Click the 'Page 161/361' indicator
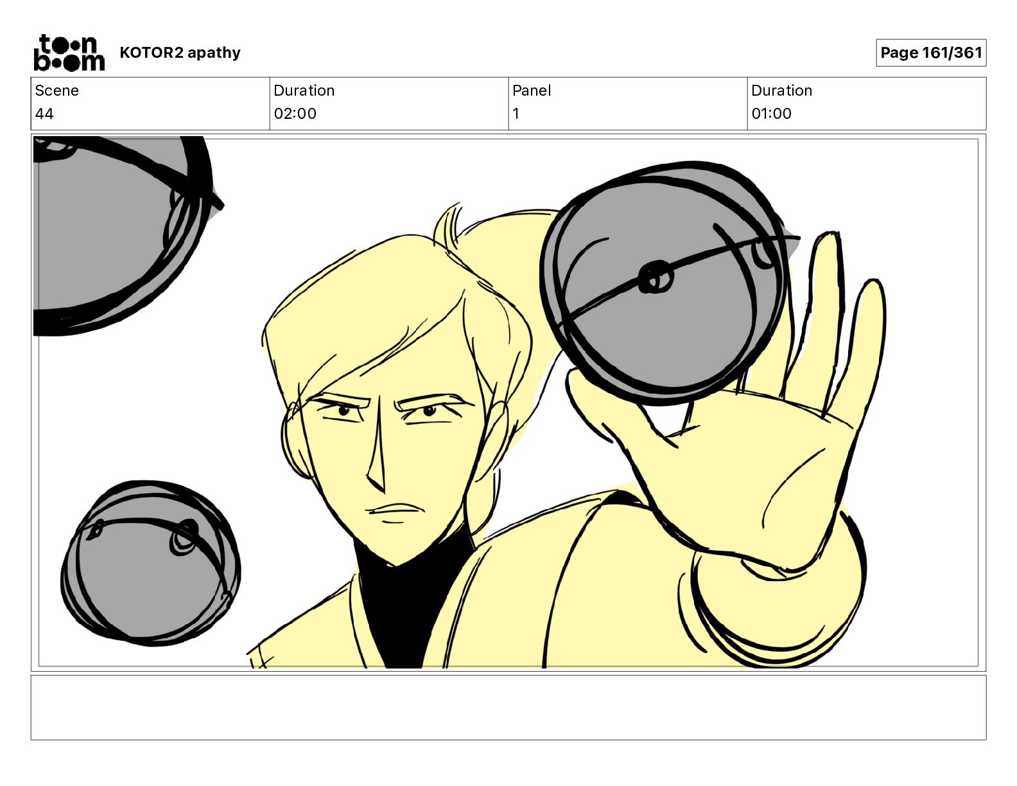Screen dimensions: 1017x786 pyautogui.click(x=931, y=53)
